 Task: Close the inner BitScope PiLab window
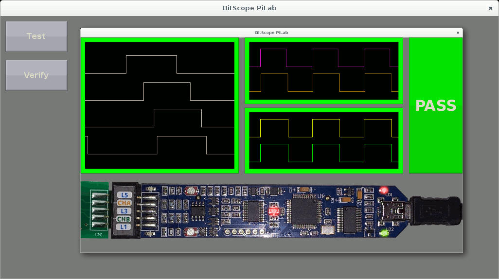point(458,33)
